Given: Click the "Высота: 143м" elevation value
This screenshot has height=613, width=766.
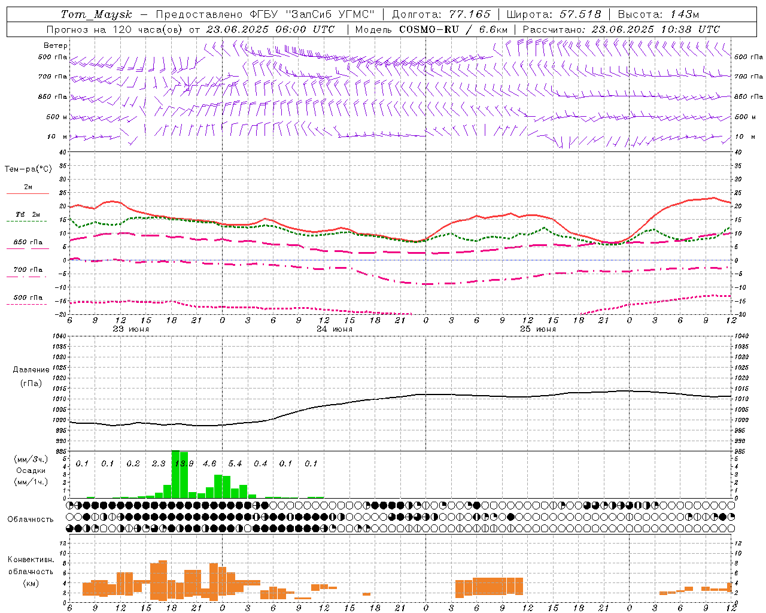Looking at the screenshot, I should point(658,14).
